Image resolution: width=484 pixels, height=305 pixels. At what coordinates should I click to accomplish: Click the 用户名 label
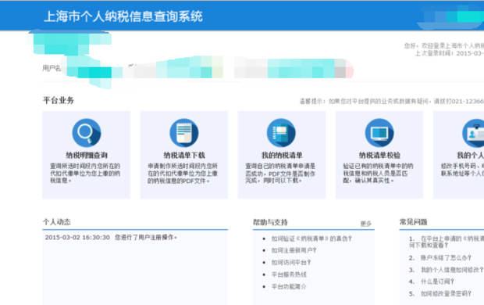click(52, 68)
